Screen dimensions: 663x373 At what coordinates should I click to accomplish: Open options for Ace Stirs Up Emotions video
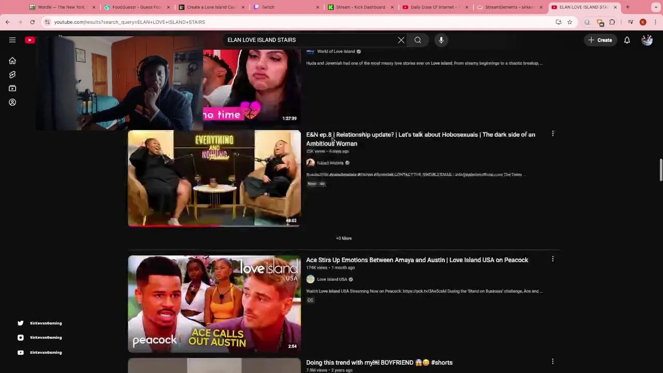click(x=553, y=259)
